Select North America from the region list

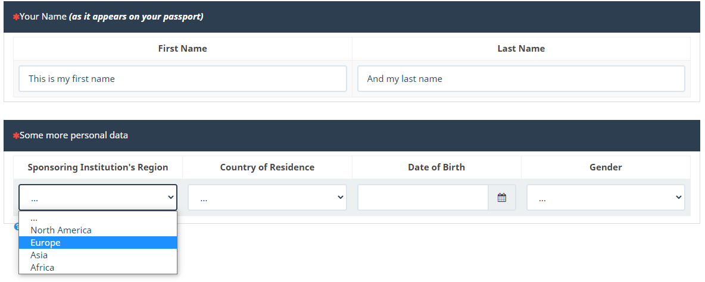[61, 230]
